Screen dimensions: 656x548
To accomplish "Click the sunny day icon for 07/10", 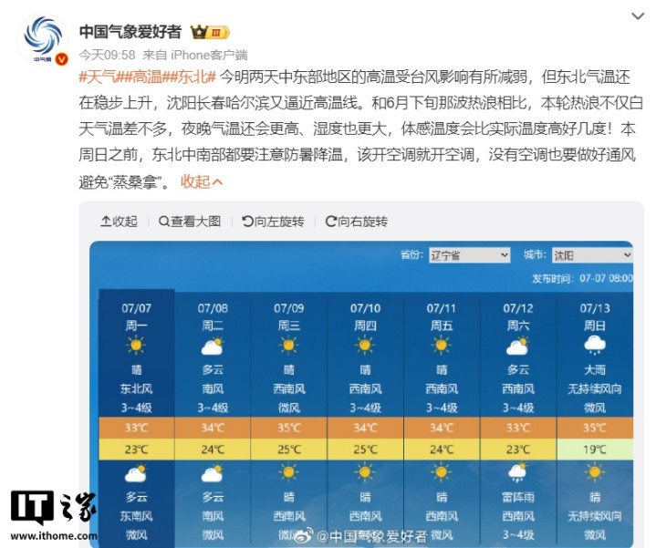I will click(x=365, y=346).
